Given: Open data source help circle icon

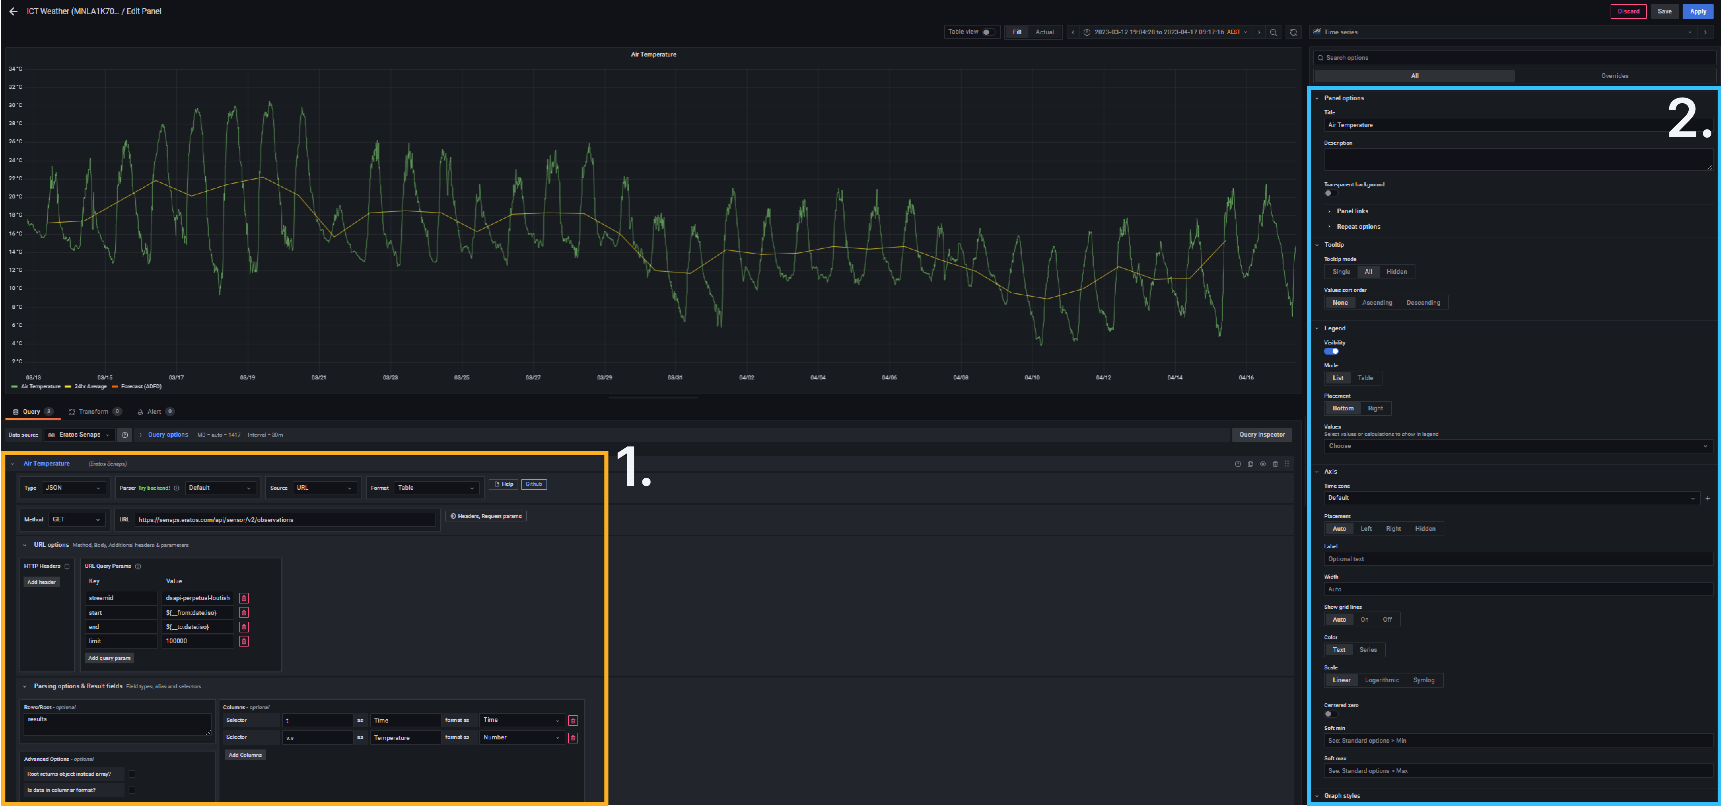Looking at the screenshot, I should pyautogui.click(x=125, y=435).
